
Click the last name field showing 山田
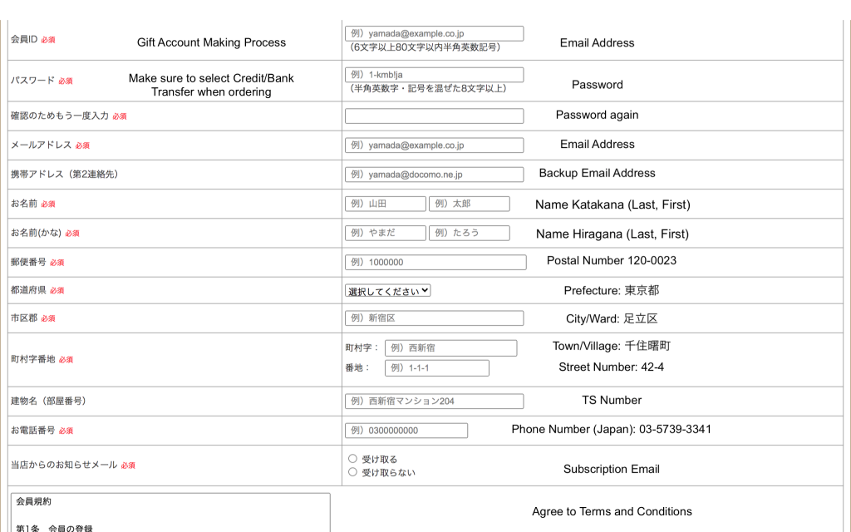tap(385, 204)
